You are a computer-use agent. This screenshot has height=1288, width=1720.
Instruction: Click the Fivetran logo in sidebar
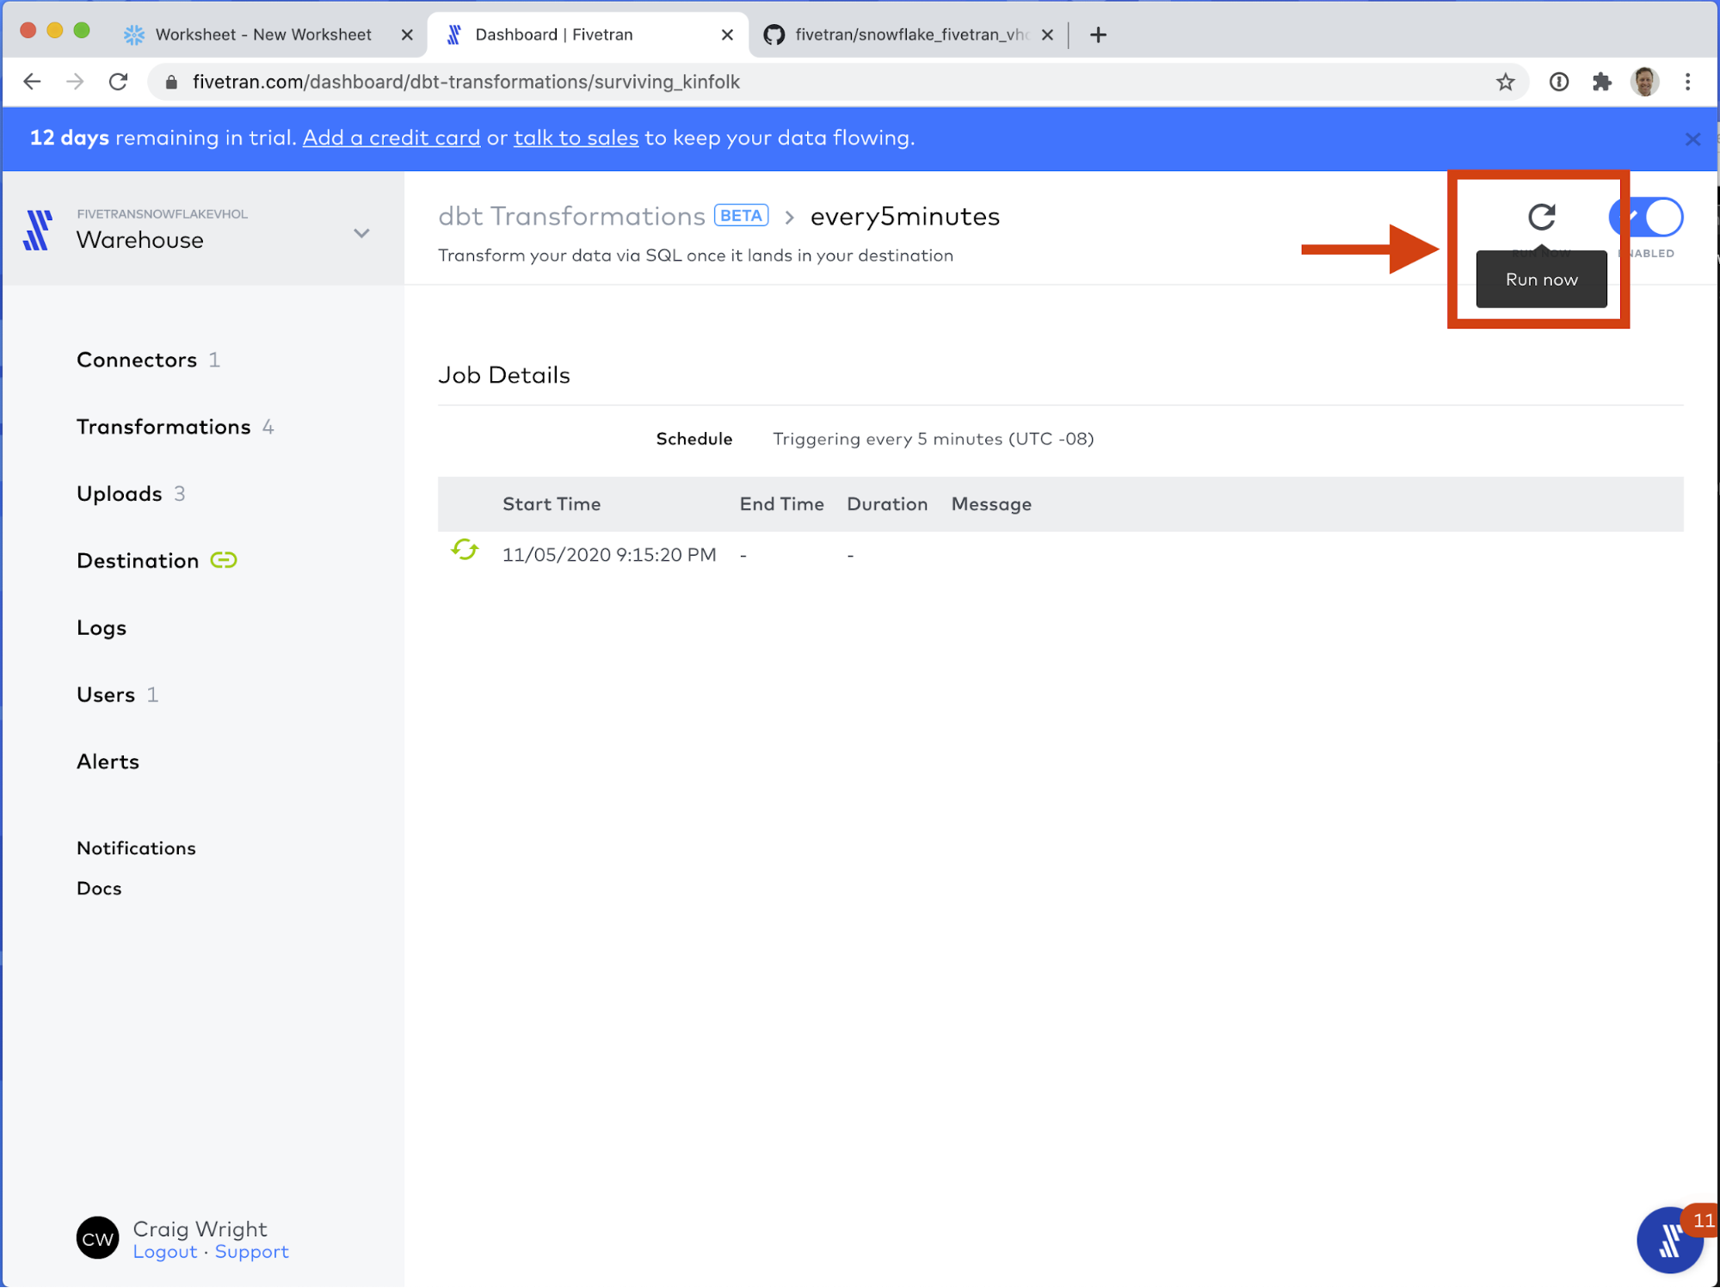click(x=38, y=231)
